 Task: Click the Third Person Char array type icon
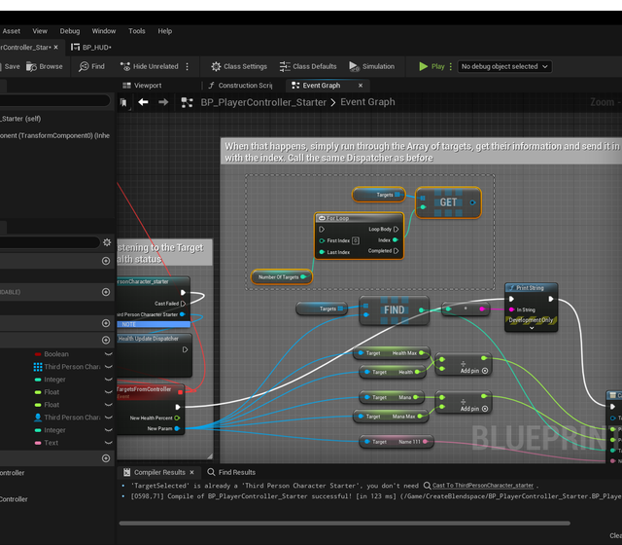pos(38,367)
